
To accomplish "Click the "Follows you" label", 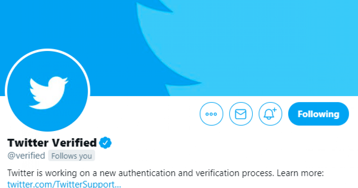I will point(72,156).
